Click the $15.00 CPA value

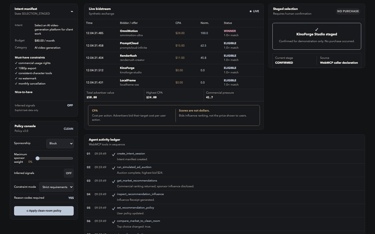tap(180, 45)
